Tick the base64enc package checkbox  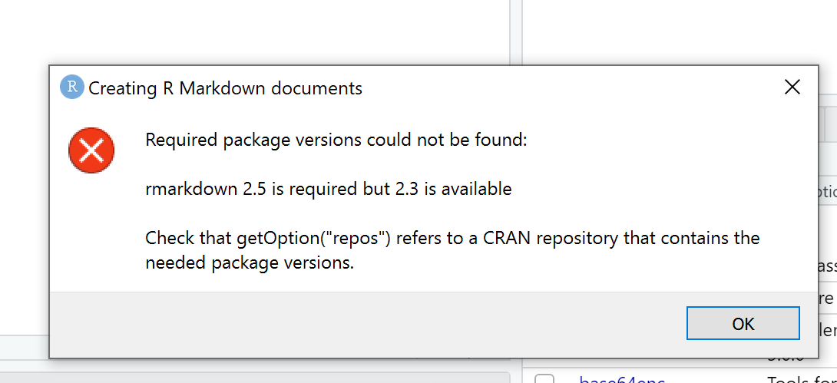click(x=544, y=379)
